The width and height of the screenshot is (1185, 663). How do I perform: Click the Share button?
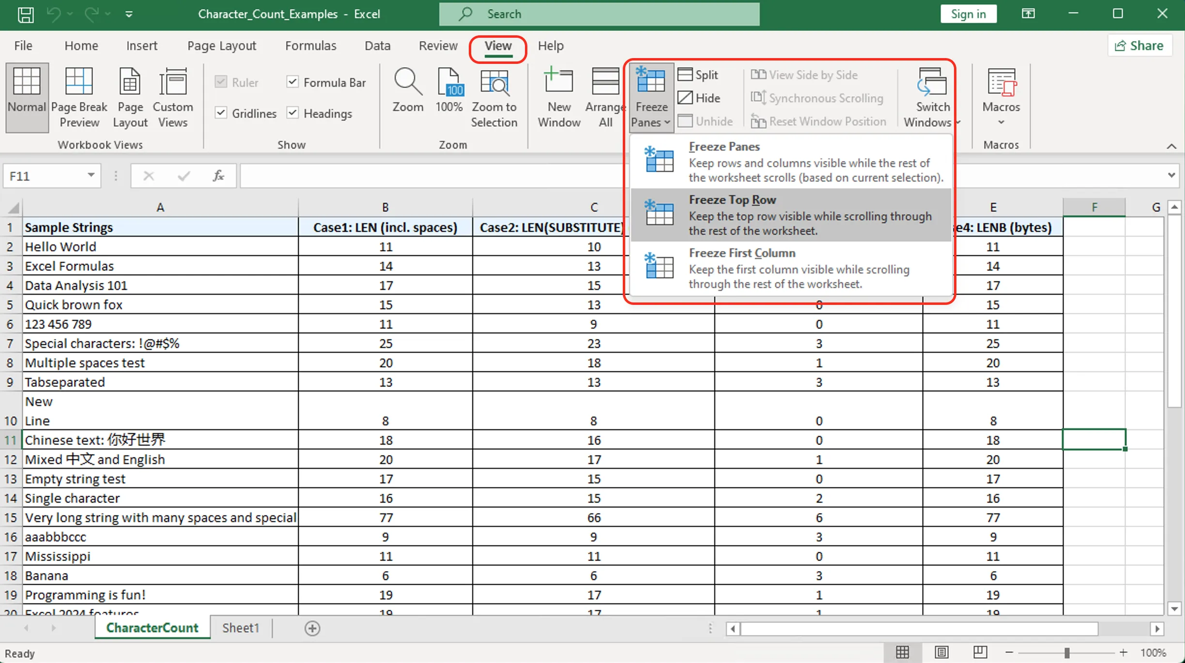(x=1139, y=45)
